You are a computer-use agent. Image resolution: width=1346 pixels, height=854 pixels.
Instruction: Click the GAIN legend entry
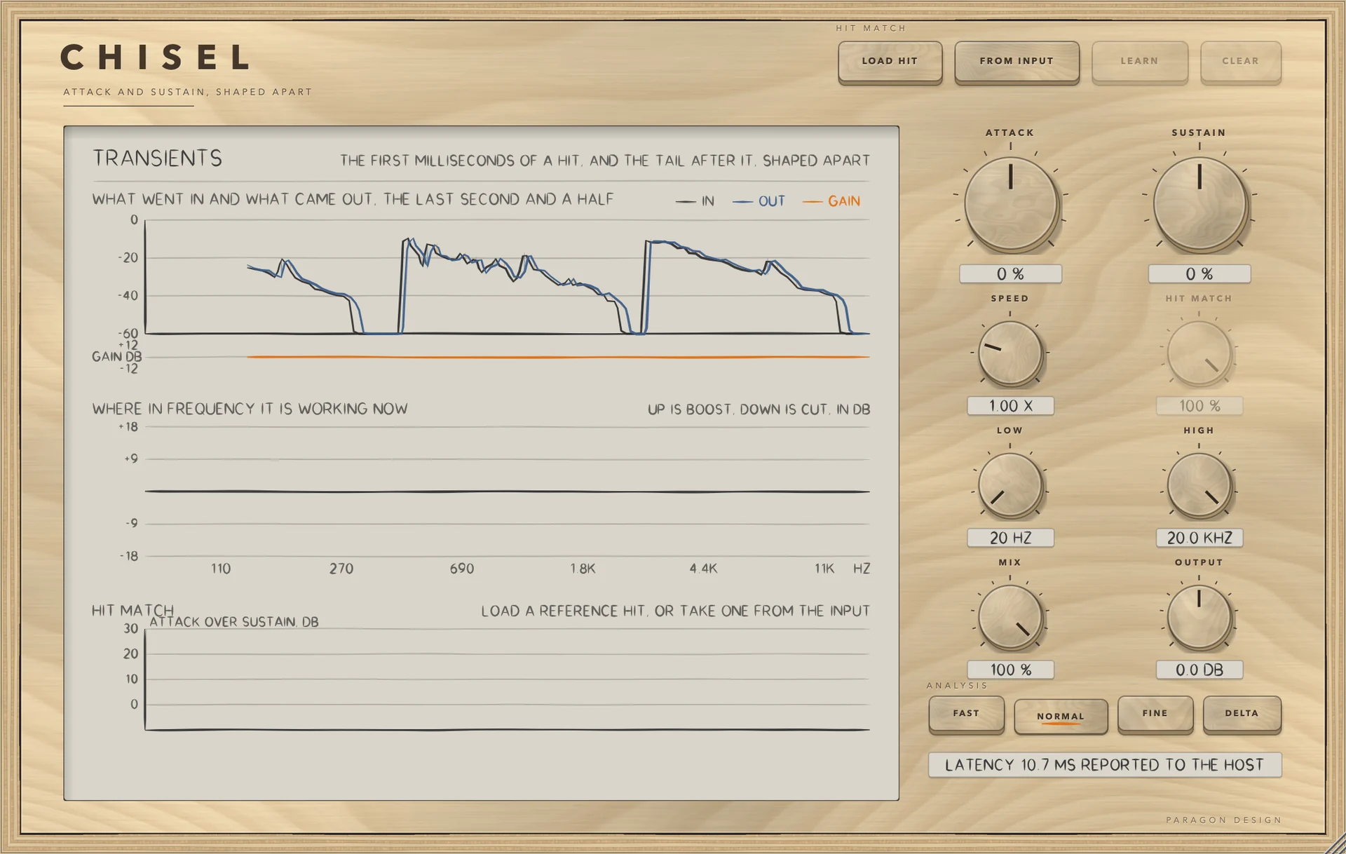(x=831, y=201)
